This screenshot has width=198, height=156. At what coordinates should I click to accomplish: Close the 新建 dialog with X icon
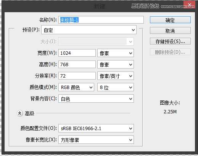pyautogui.click(x=190, y=5)
